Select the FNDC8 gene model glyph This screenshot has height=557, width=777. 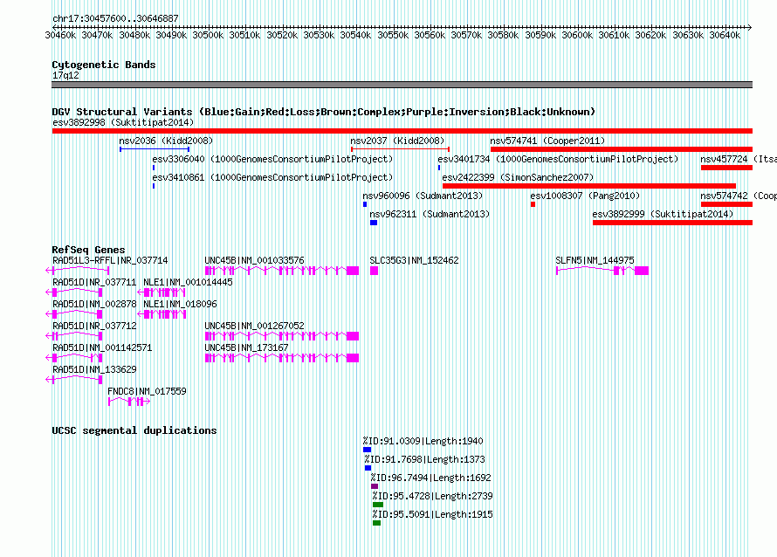coord(129,402)
